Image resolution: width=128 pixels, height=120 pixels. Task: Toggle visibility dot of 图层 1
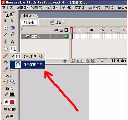pyautogui.click(x=56, y=36)
